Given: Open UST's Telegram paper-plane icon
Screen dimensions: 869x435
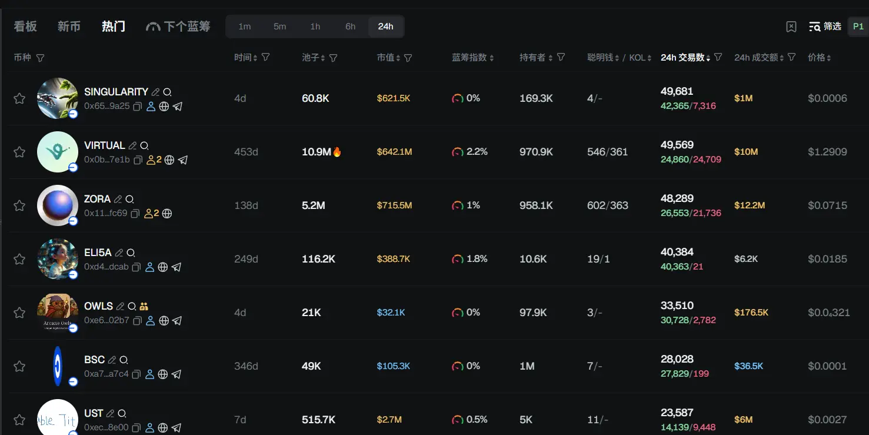Looking at the screenshot, I should point(176,428).
